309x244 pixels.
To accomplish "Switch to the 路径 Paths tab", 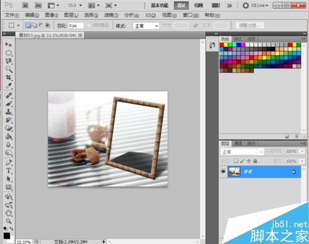I will tap(251, 144).
